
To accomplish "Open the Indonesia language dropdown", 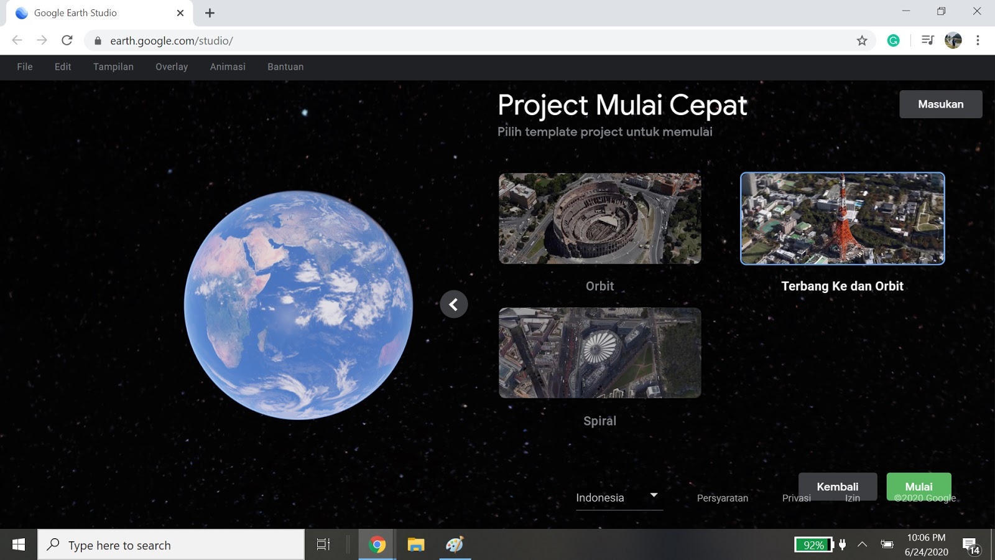I will (x=618, y=497).
